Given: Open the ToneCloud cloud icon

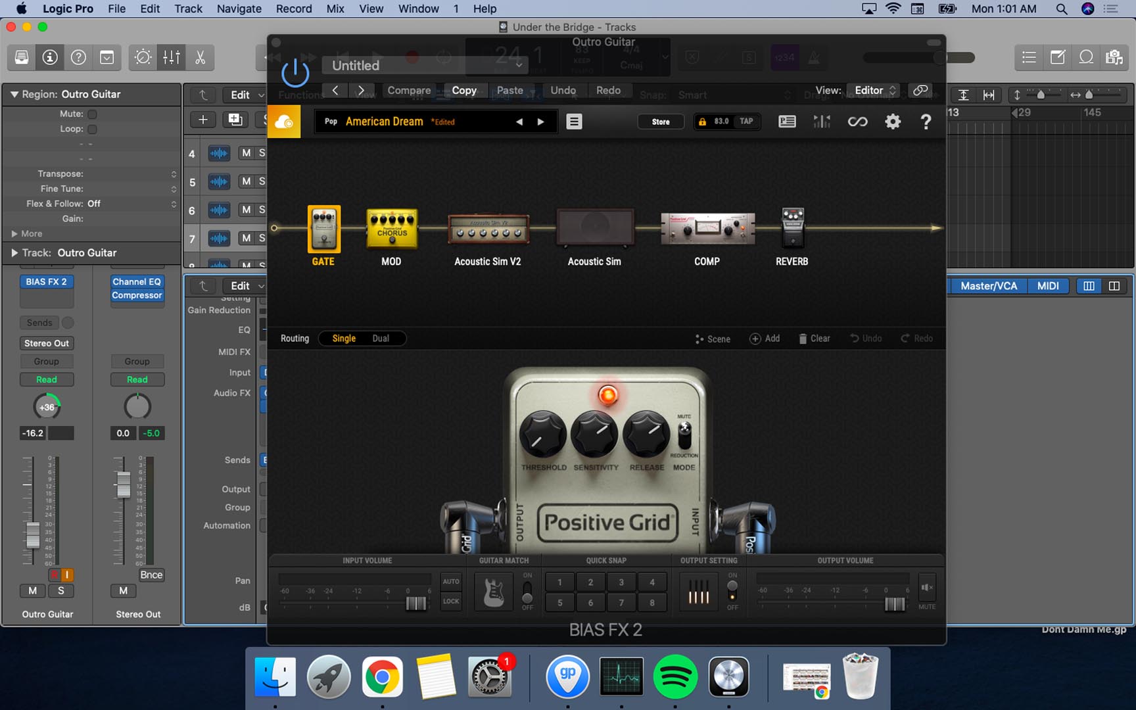Looking at the screenshot, I should 284,122.
